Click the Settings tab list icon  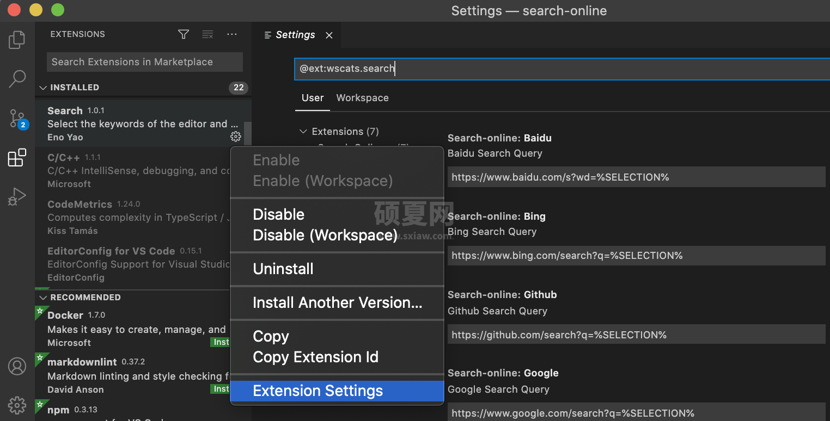(267, 35)
